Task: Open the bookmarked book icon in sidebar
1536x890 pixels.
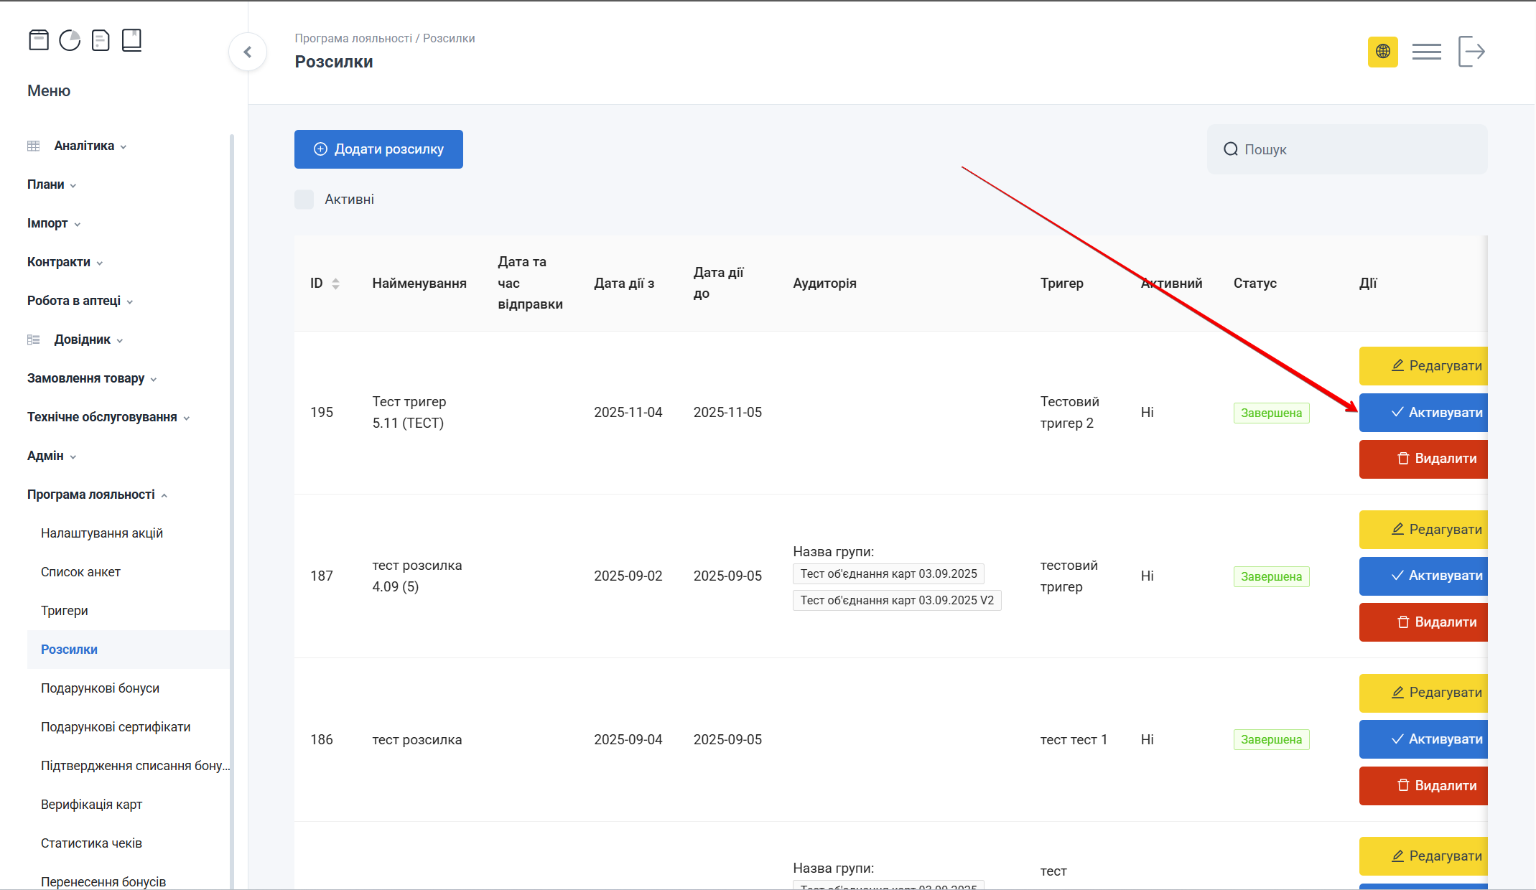Action: (131, 40)
